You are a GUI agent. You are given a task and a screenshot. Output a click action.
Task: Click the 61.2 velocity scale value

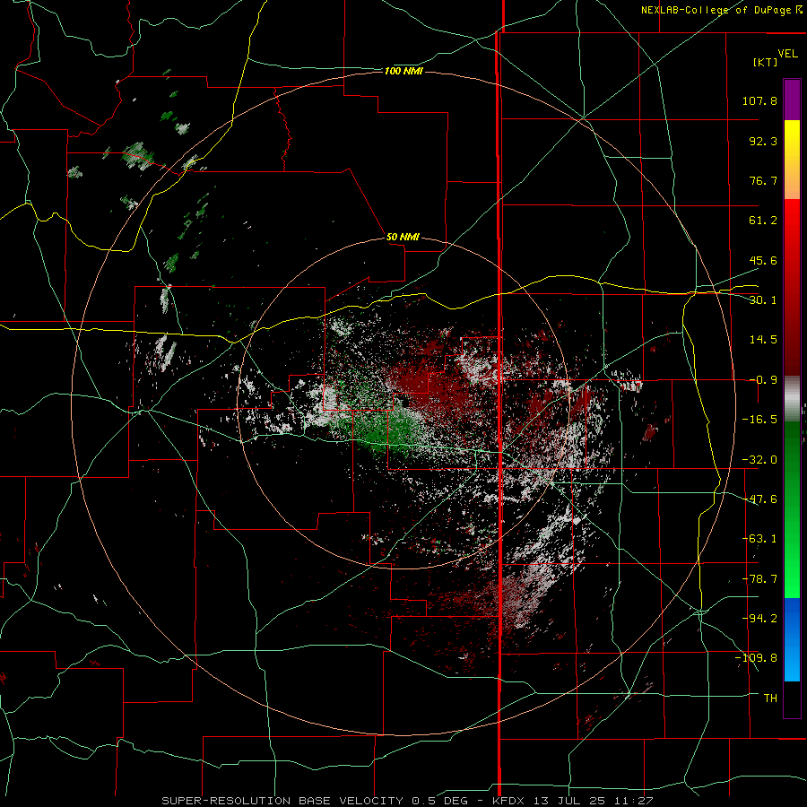point(763,221)
